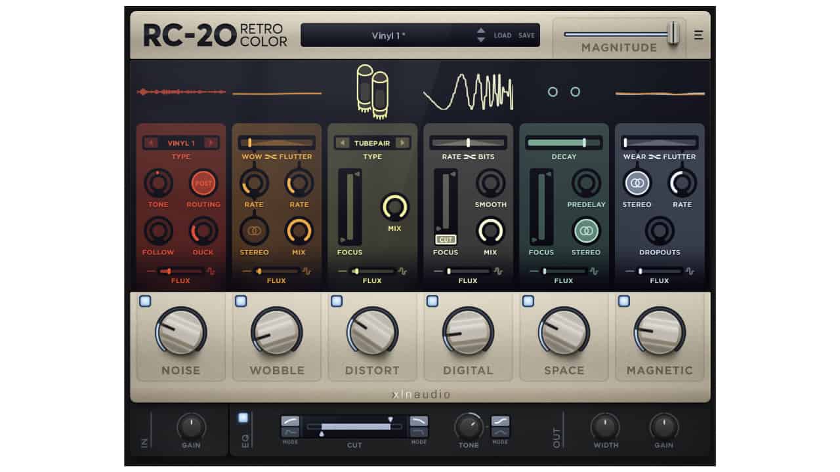The height and width of the screenshot is (472, 840).
Task: Click the Wear/Flutter slider in Magnetic module
Action: coord(660,142)
